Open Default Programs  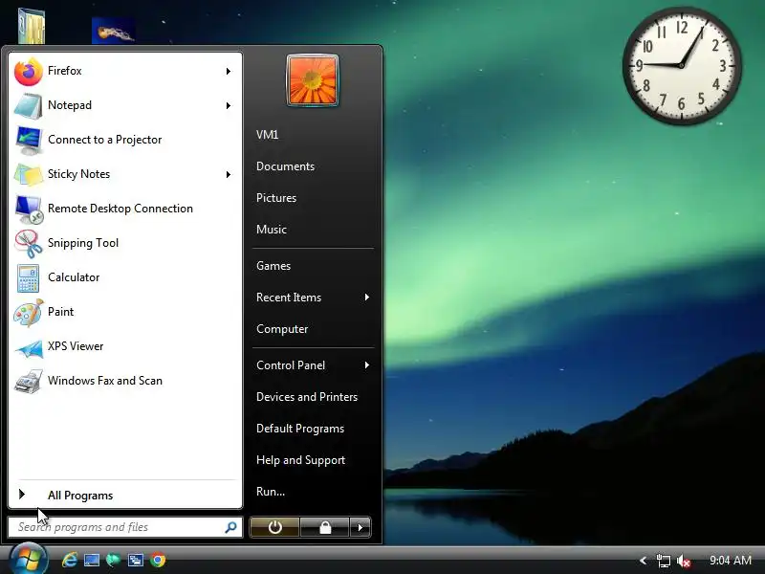pos(300,429)
